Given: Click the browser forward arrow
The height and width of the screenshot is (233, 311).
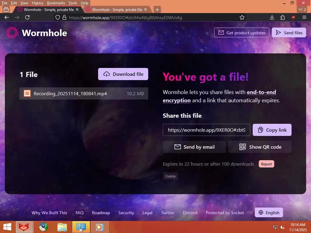Looking at the screenshot, I should 17,17.
